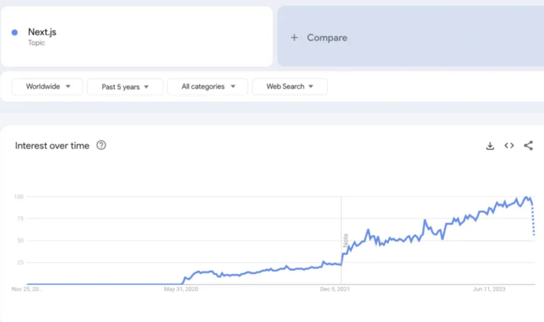Download the Interest over time chart data

click(490, 146)
